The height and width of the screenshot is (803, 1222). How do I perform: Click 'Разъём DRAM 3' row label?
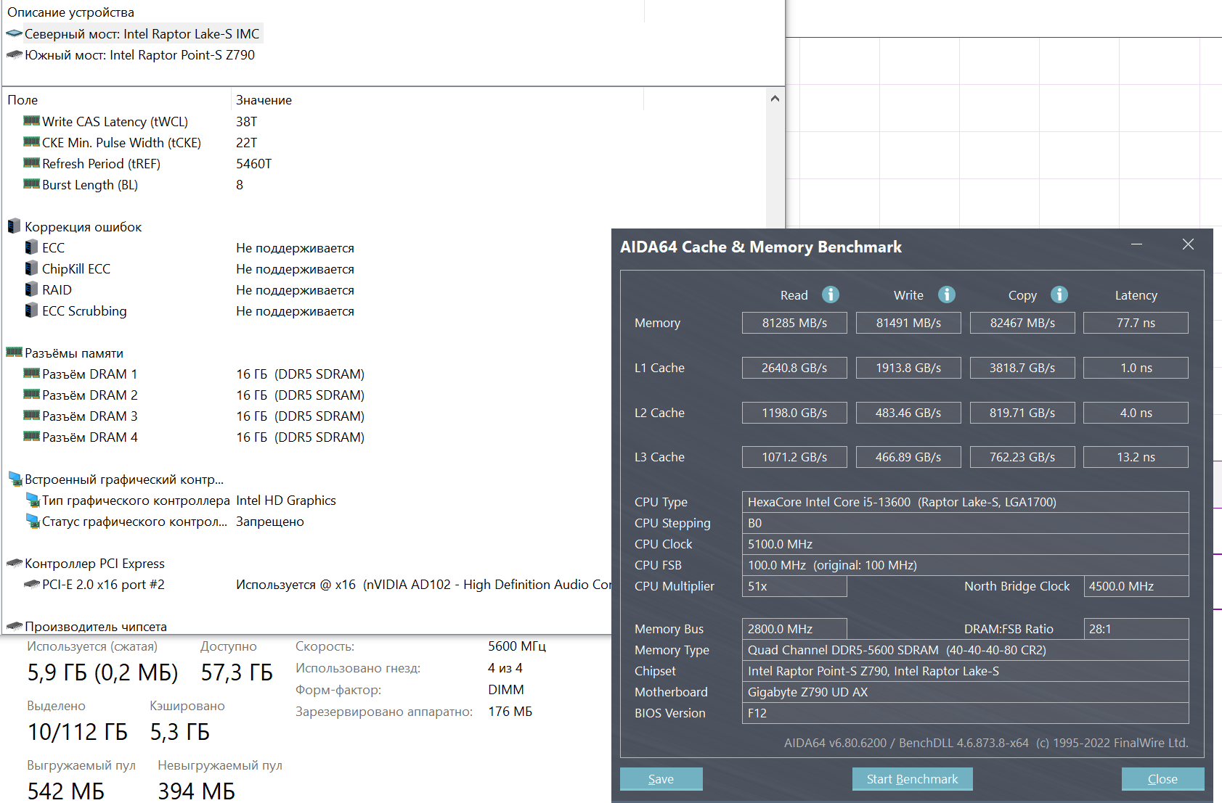click(x=89, y=416)
